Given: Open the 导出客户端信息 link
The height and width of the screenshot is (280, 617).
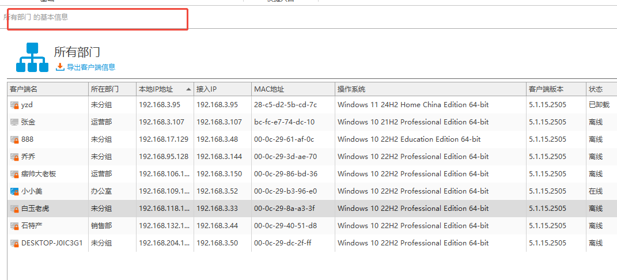Looking at the screenshot, I should pos(90,67).
